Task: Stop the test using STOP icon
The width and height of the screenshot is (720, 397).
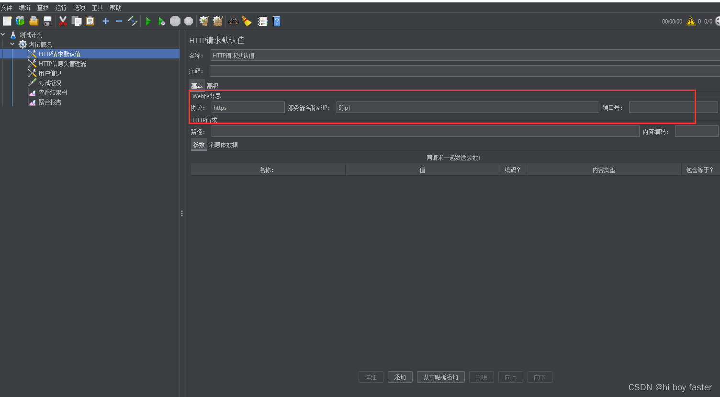Action: [175, 21]
